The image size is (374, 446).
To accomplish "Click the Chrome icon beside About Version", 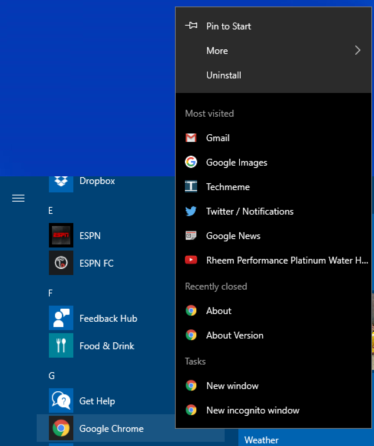I will point(191,335).
